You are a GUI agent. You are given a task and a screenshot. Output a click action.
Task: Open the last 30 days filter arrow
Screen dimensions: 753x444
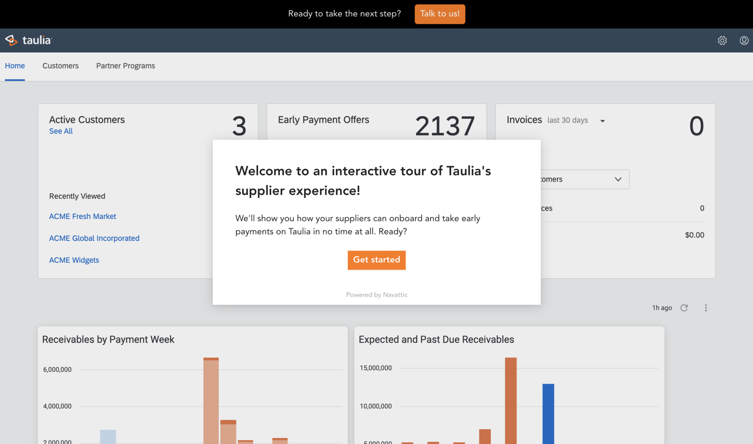(603, 120)
